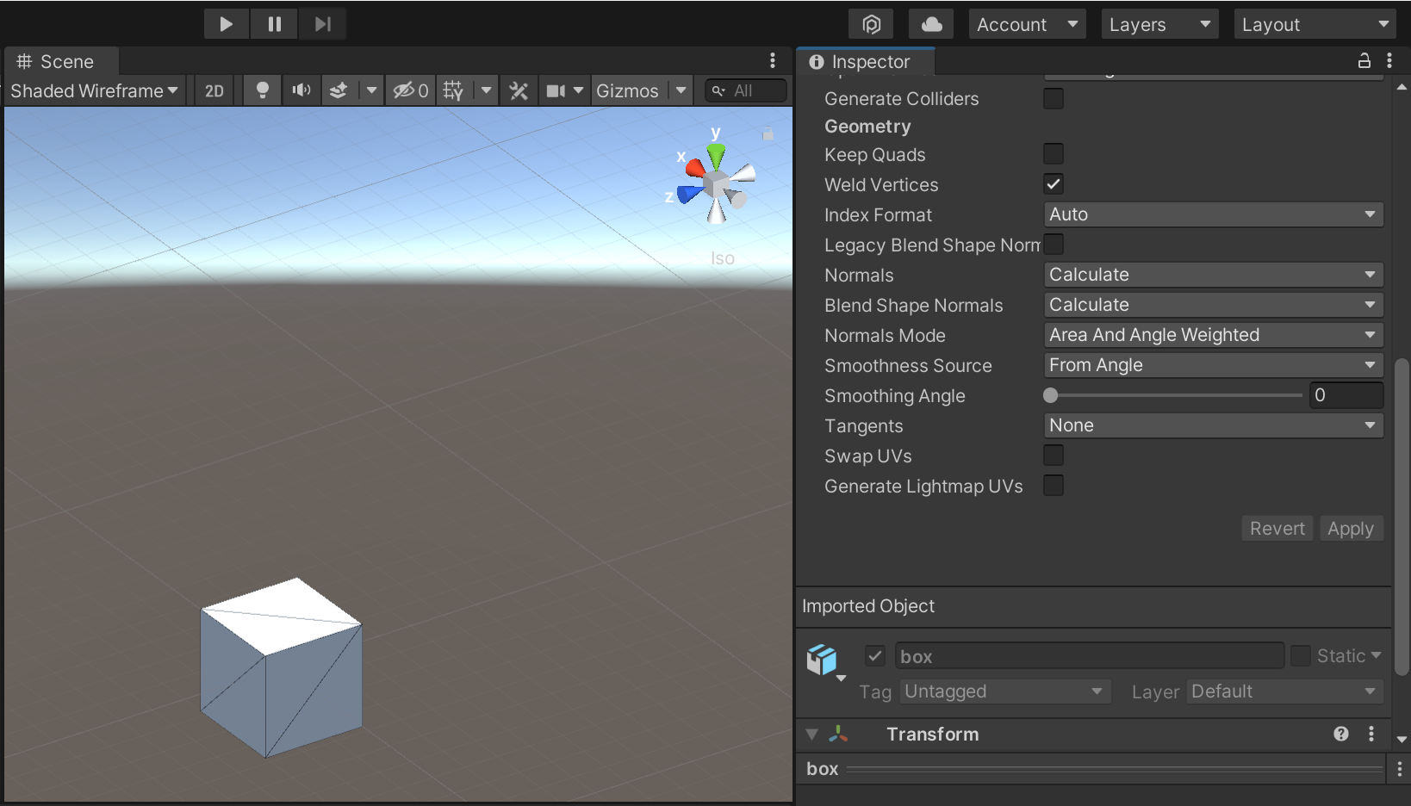Click the Revert button

[1277, 528]
